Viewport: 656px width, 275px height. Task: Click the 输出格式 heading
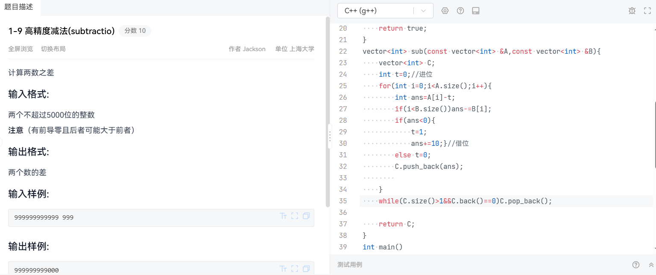(29, 152)
